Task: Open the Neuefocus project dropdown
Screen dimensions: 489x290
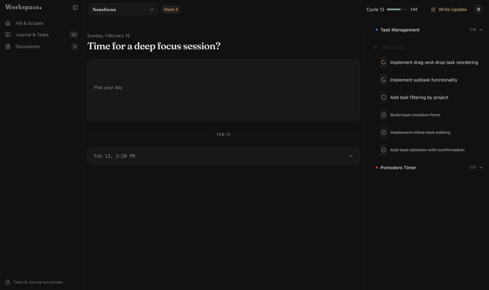Action: (122, 9)
